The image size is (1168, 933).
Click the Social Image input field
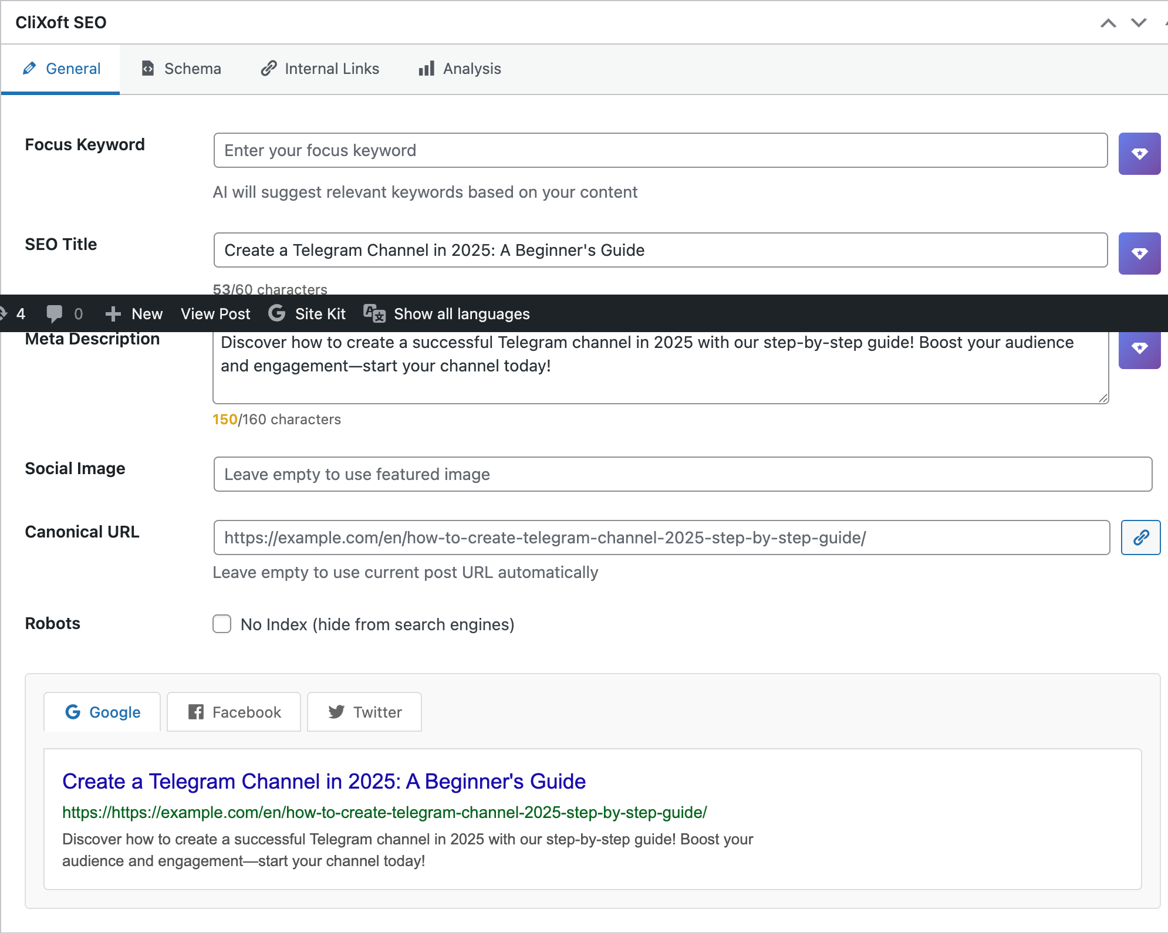682,474
